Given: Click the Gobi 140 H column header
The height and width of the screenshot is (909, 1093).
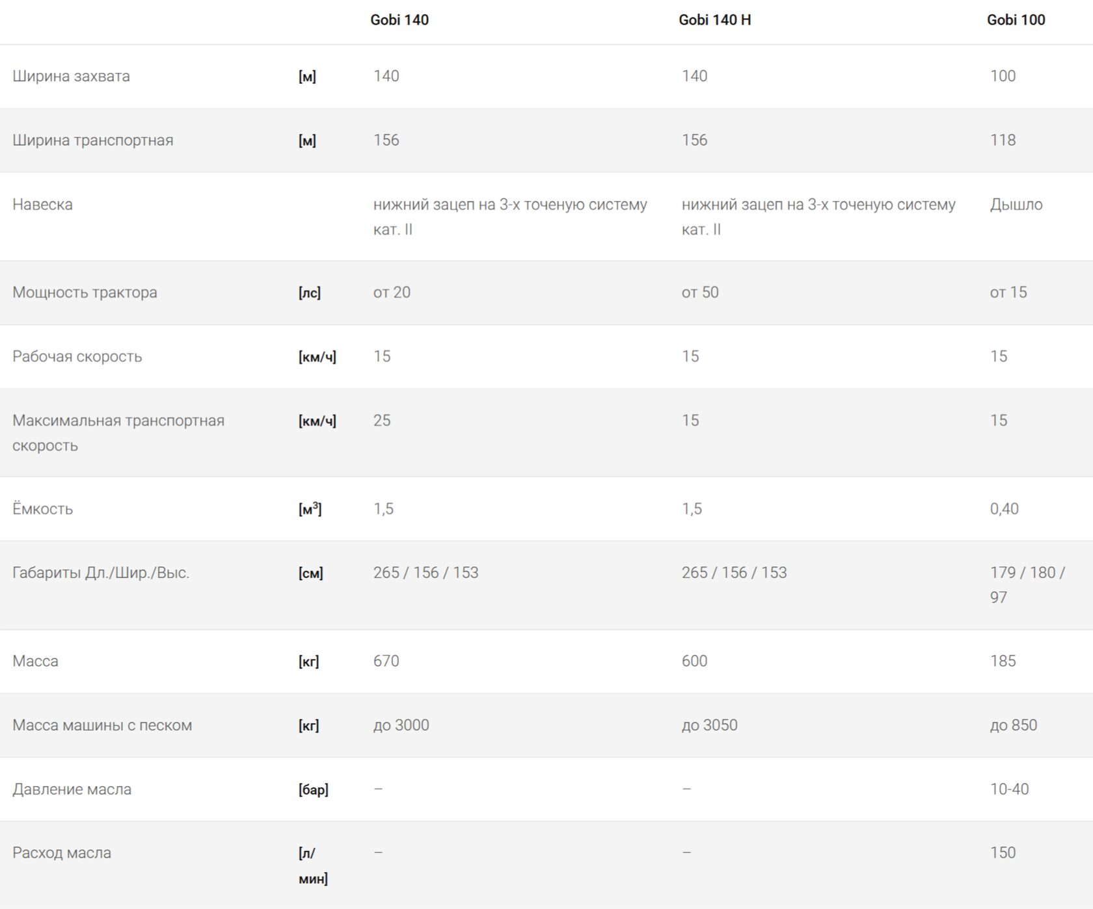Looking at the screenshot, I should [x=714, y=20].
